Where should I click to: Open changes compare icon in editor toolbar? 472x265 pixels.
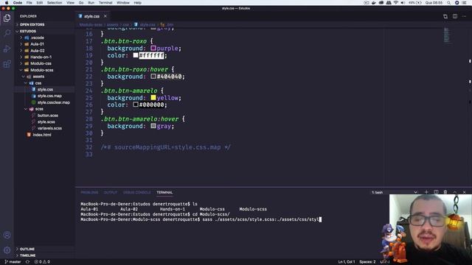pos(445,16)
